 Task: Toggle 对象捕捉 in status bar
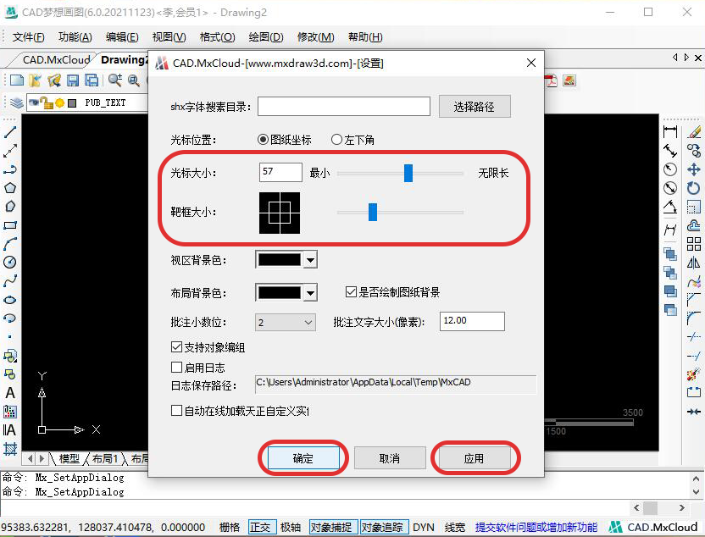(x=333, y=527)
